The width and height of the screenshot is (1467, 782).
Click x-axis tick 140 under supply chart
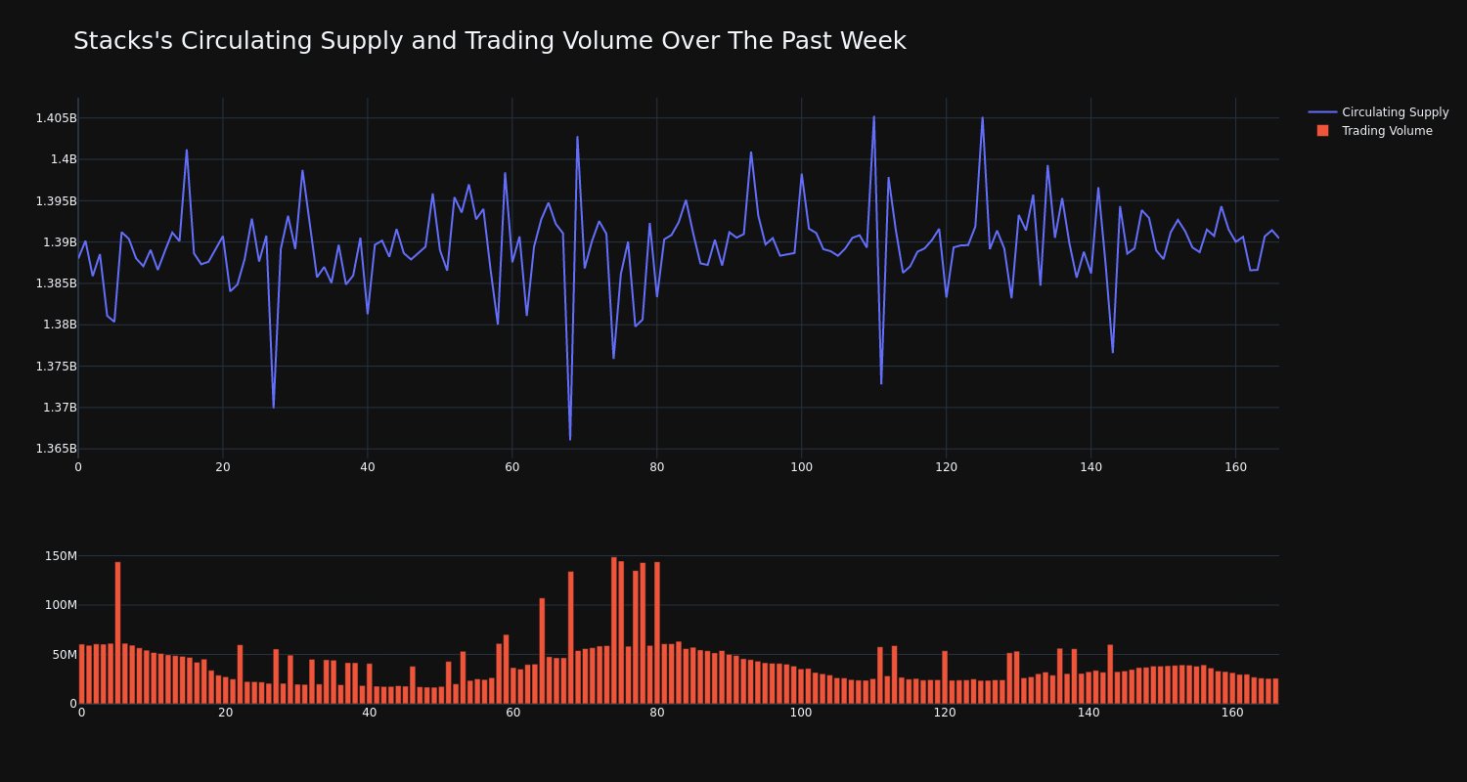pos(1091,467)
